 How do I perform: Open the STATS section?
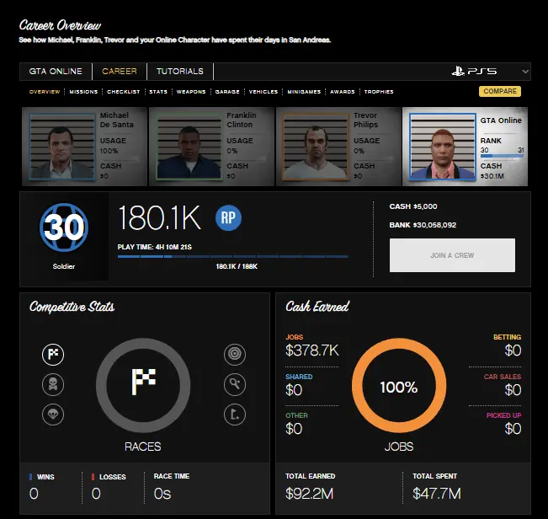(158, 92)
